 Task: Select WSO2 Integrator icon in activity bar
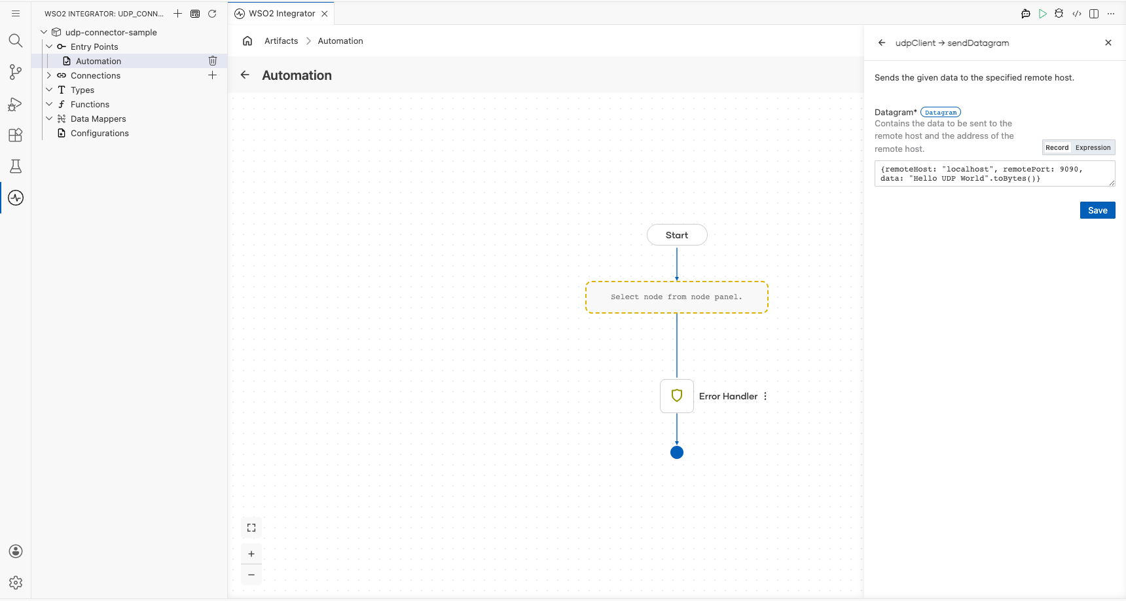click(16, 198)
